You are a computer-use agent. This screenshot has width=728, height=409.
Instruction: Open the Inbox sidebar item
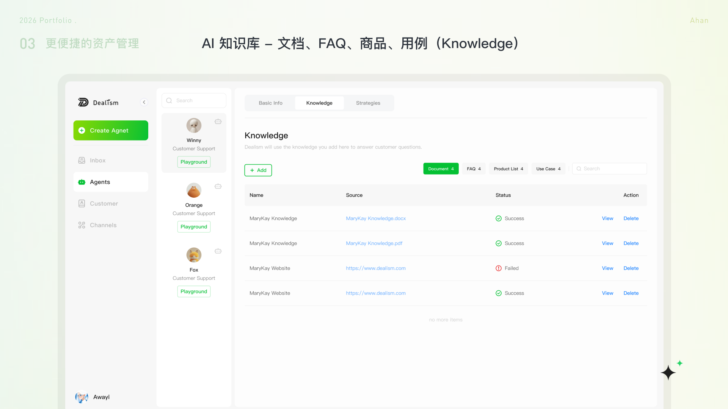click(x=111, y=161)
